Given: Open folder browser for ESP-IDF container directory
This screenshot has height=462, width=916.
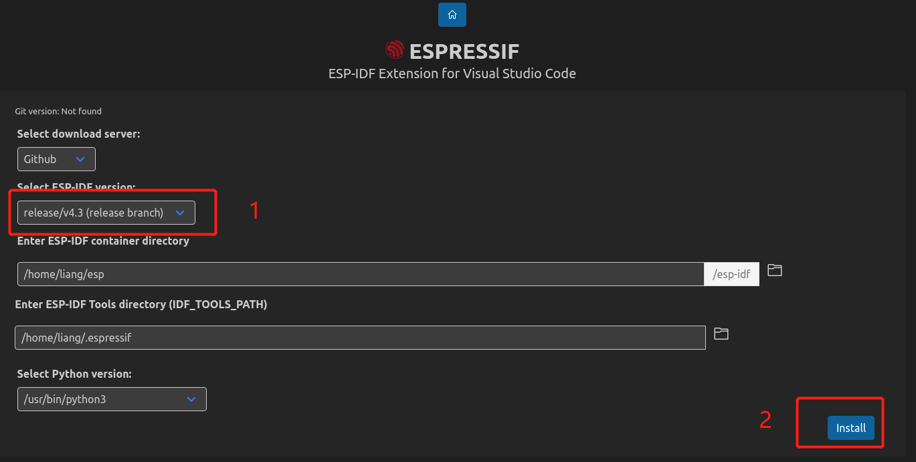Looking at the screenshot, I should [774, 270].
